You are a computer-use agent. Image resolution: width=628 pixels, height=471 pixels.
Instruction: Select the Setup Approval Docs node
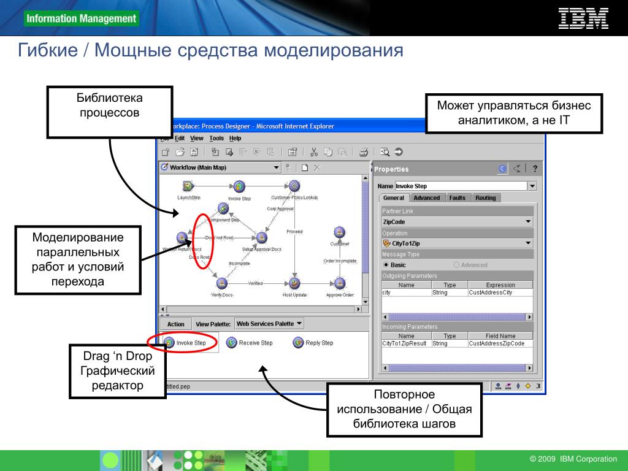click(x=261, y=237)
